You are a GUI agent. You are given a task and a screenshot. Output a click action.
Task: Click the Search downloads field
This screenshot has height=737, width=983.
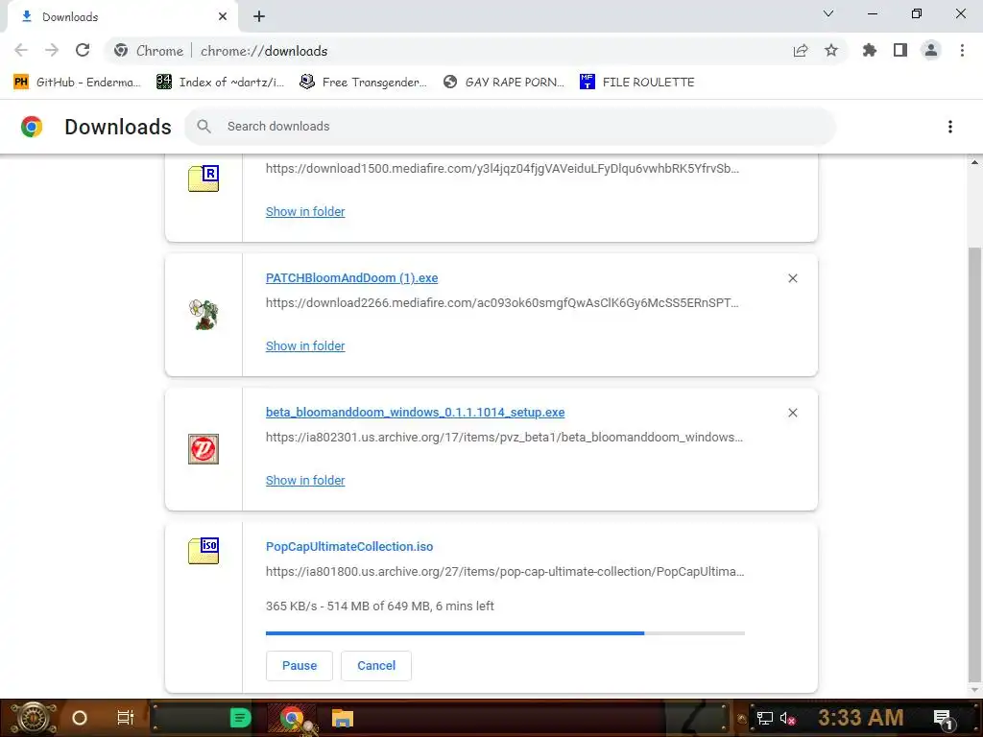[511, 127]
